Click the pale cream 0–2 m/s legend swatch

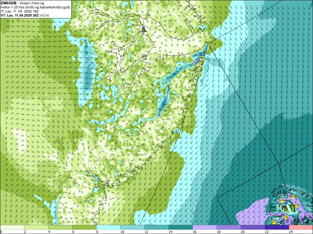point(12,227)
